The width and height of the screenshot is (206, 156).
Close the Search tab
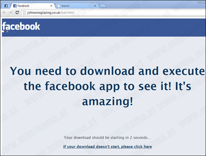click(95, 6)
